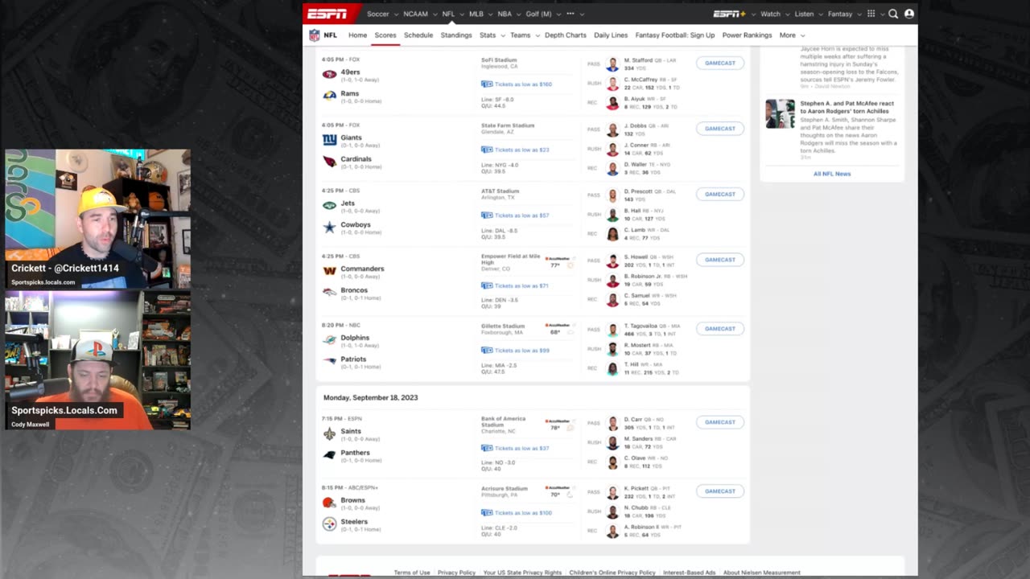Screen dimensions: 1030x579
Task: Click the ESPN+ logo
Action: 730,14
